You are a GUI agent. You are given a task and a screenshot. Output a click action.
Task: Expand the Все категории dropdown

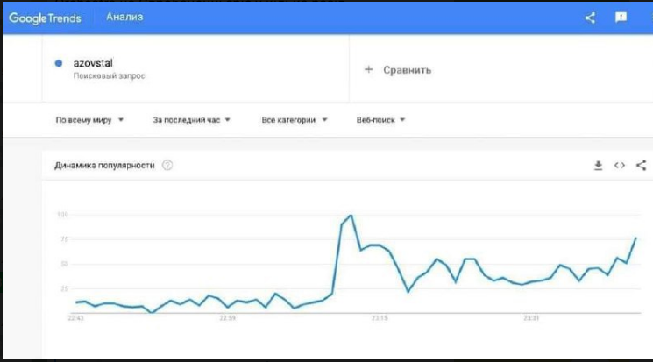click(x=295, y=120)
